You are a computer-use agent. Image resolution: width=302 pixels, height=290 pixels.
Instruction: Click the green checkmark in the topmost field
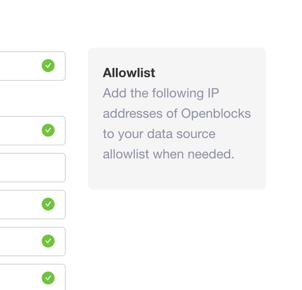click(x=48, y=66)
